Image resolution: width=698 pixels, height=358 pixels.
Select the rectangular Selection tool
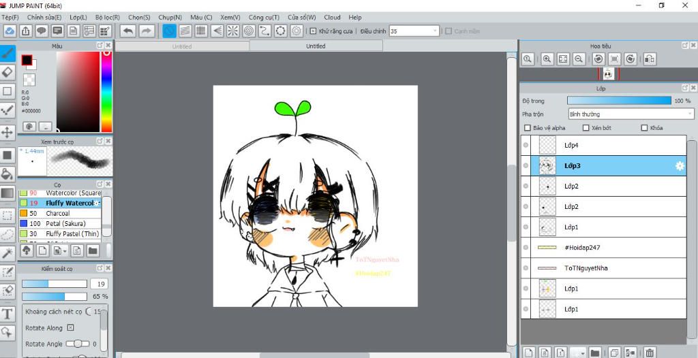point(7,216)
